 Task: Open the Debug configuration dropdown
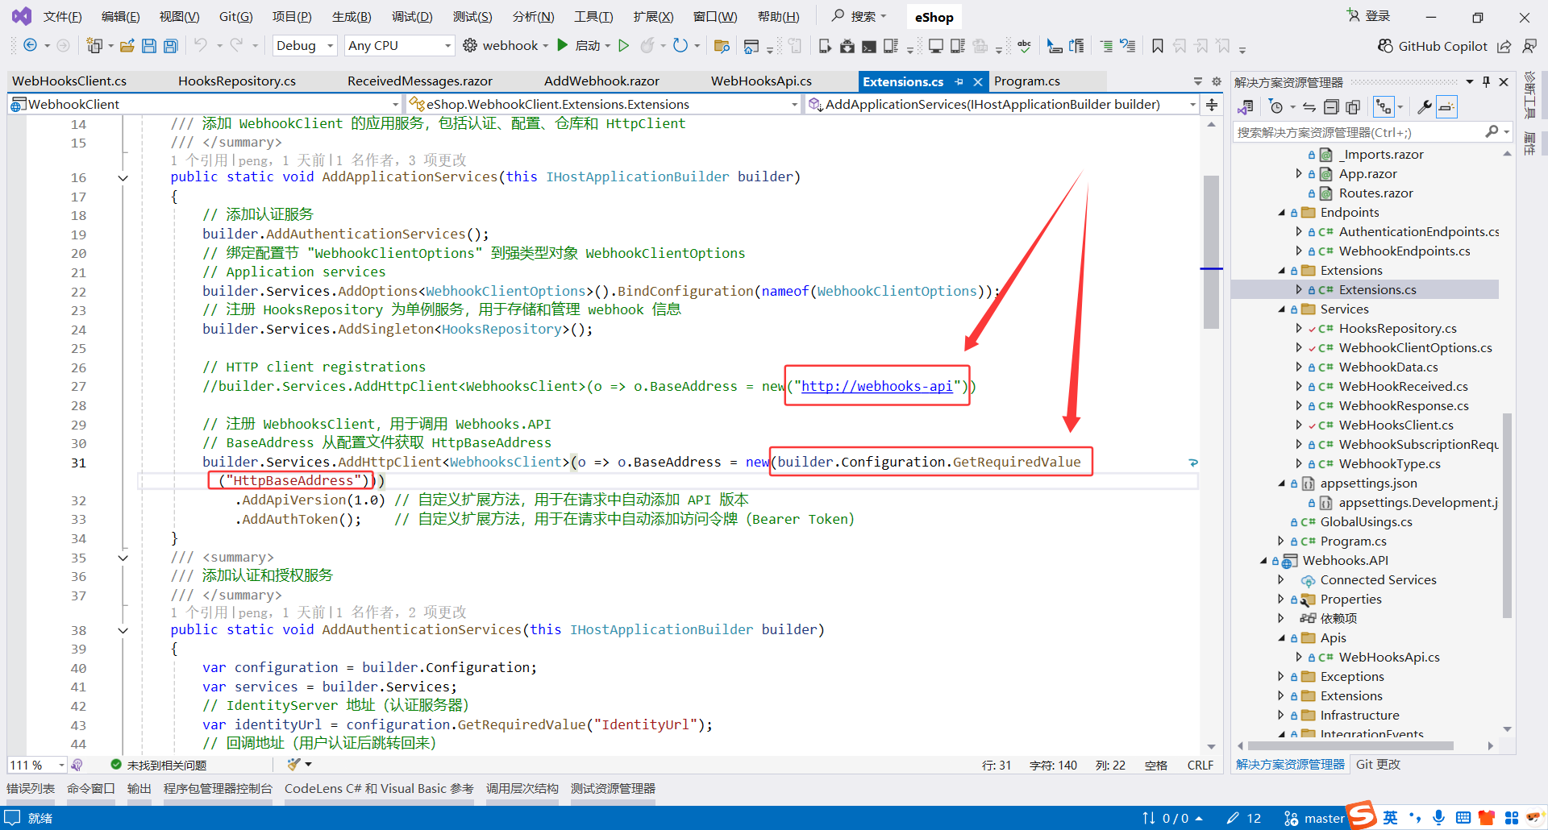[305, 46]
